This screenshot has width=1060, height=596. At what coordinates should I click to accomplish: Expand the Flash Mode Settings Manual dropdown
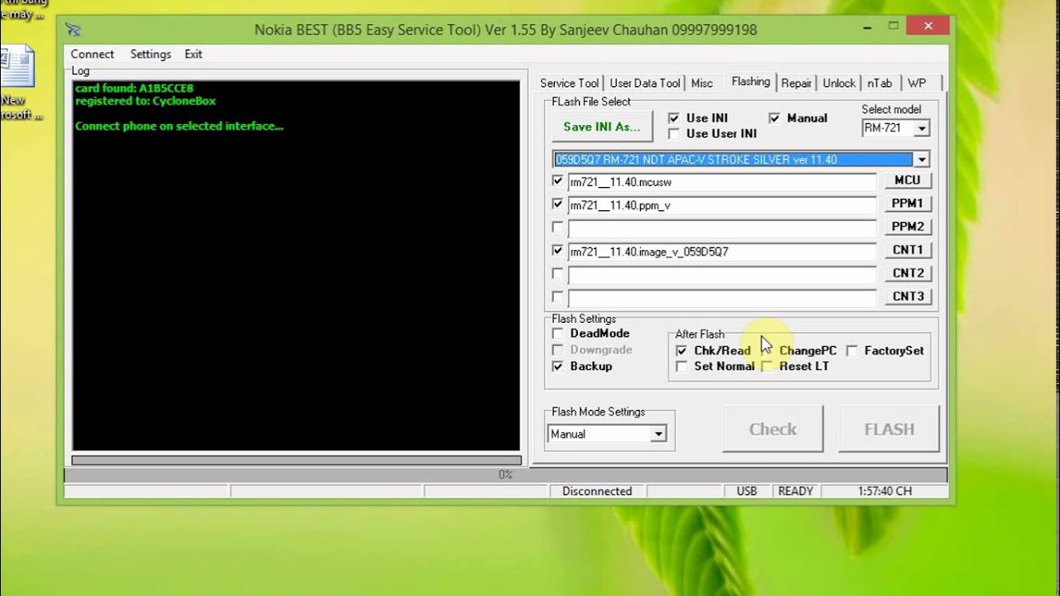(658, 434)
